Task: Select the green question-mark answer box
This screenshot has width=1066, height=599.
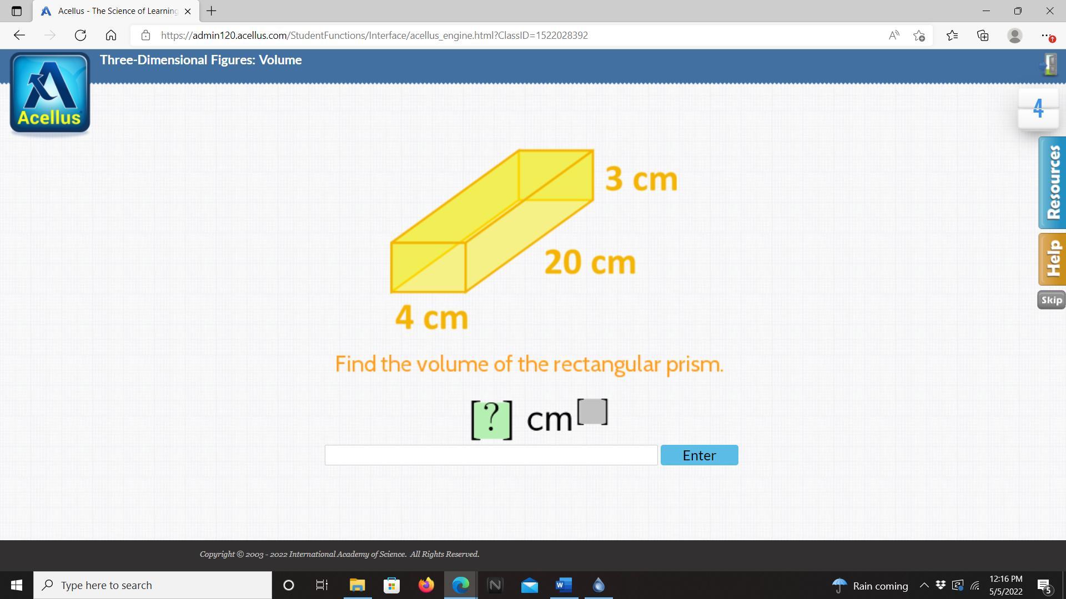Action: tap(491, 420)
